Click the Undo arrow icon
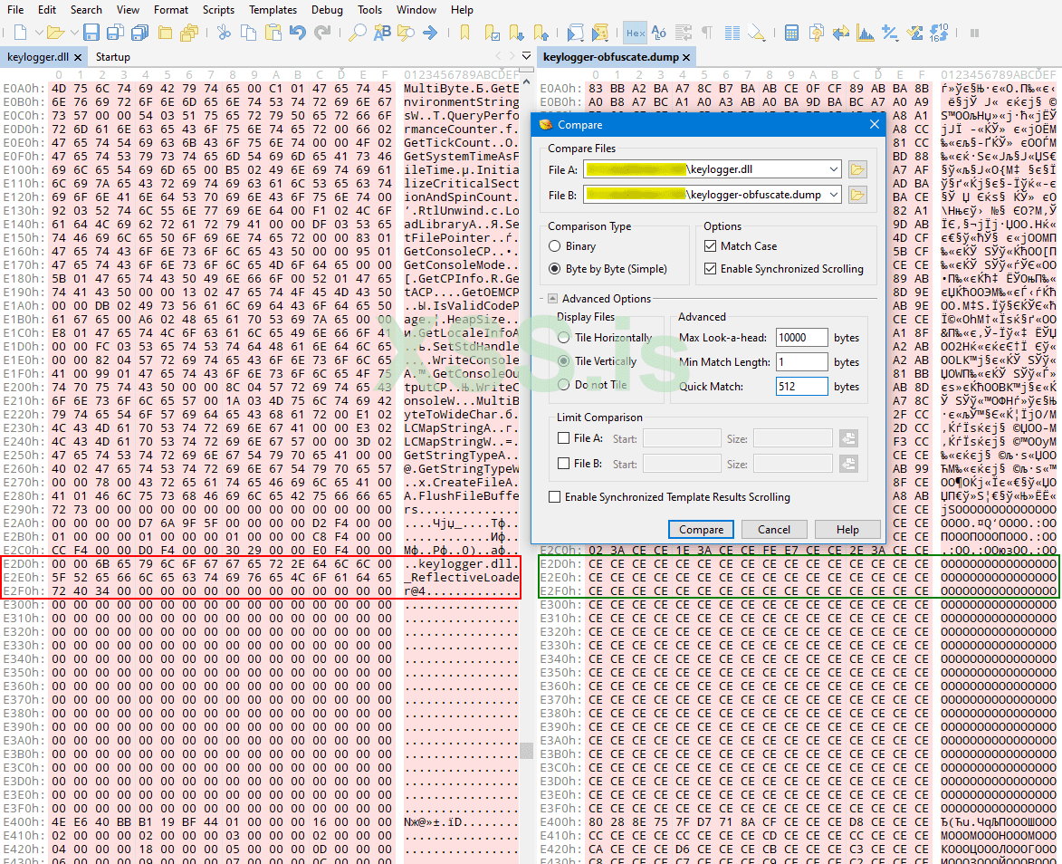 [x=297, y=32]
